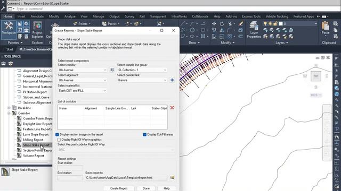Select PI Station Report tree item
The width and height of the screenshot is (341, 191).
coord(35,92)
